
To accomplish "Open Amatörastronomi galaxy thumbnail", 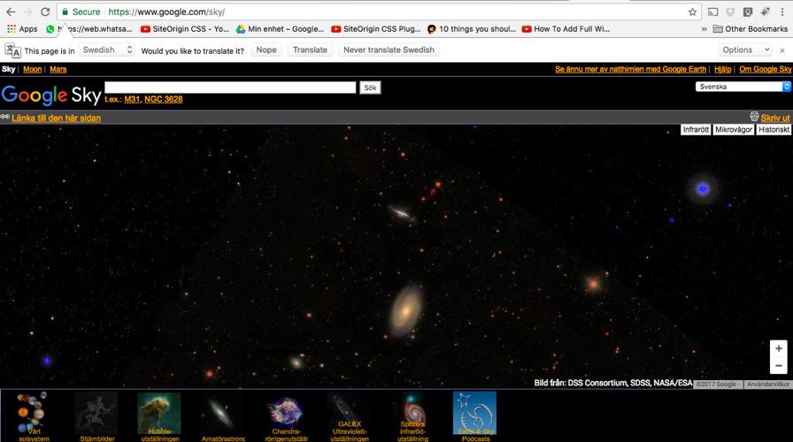I will 222,416.
